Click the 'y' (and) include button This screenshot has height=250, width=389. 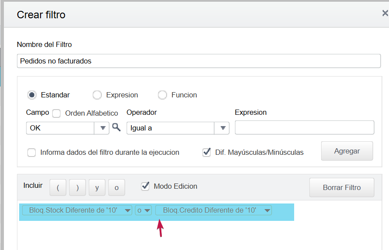97,187
